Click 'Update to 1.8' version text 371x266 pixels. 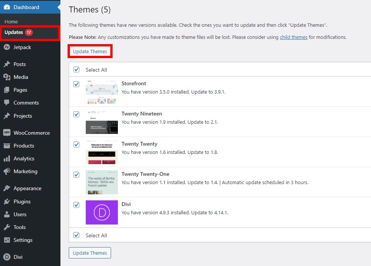click(203, 152)
